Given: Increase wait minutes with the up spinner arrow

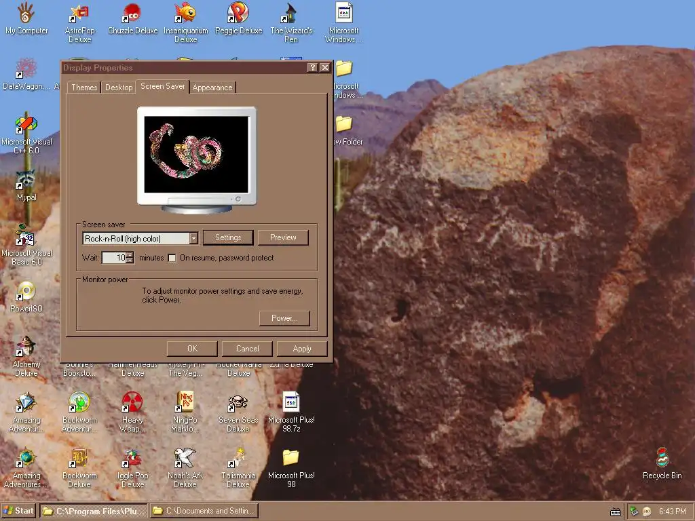Looking at the screenshot, I should [130, 255].
